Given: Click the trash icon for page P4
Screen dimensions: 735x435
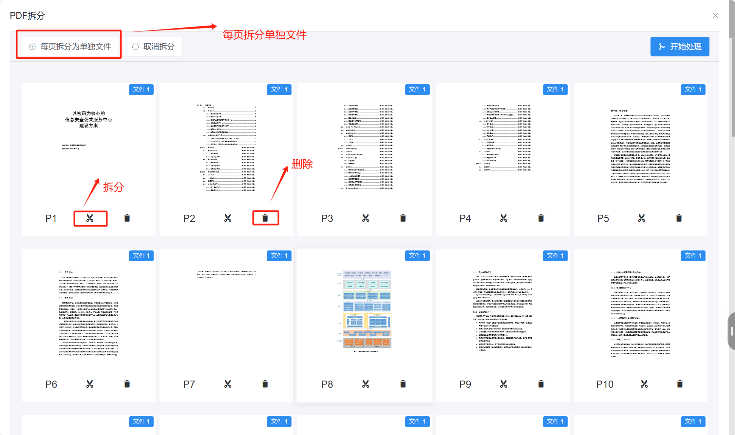Looking at the screenshot, I should tap(541, 218).
